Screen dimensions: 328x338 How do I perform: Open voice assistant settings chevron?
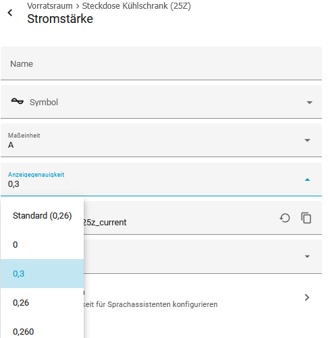click(x=307, y=298)
